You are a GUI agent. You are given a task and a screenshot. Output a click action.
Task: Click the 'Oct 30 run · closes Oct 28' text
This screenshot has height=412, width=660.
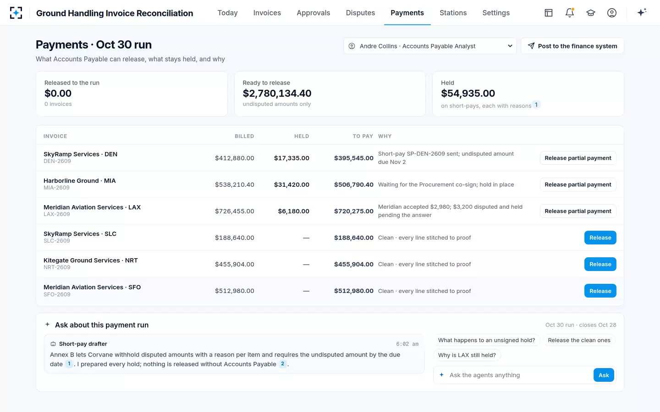tap(581, 325)
